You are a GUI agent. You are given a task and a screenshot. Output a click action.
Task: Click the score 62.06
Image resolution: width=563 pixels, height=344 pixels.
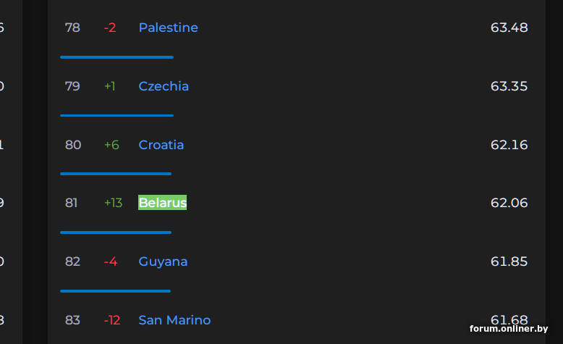tap(509, 203)
